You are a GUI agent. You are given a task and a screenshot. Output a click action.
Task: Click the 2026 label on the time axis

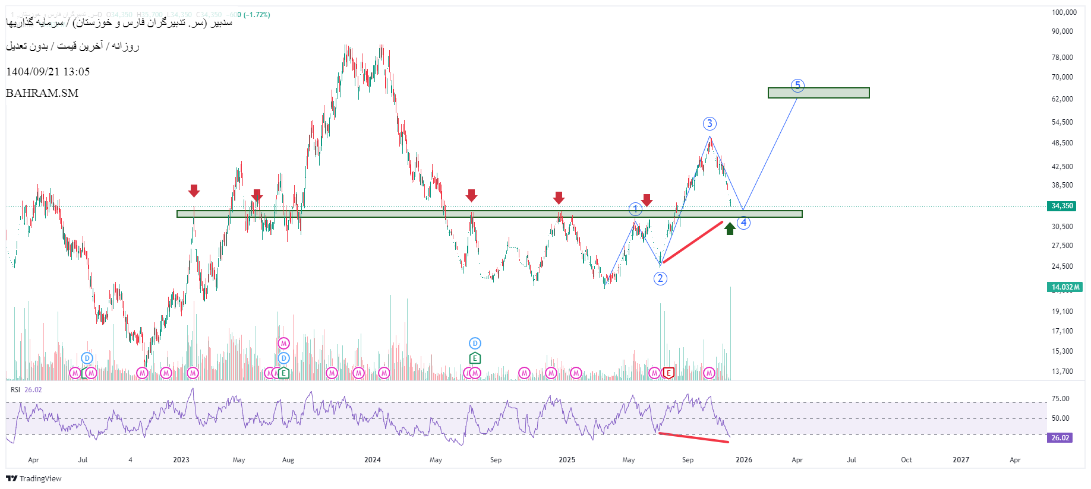[743, 460]
